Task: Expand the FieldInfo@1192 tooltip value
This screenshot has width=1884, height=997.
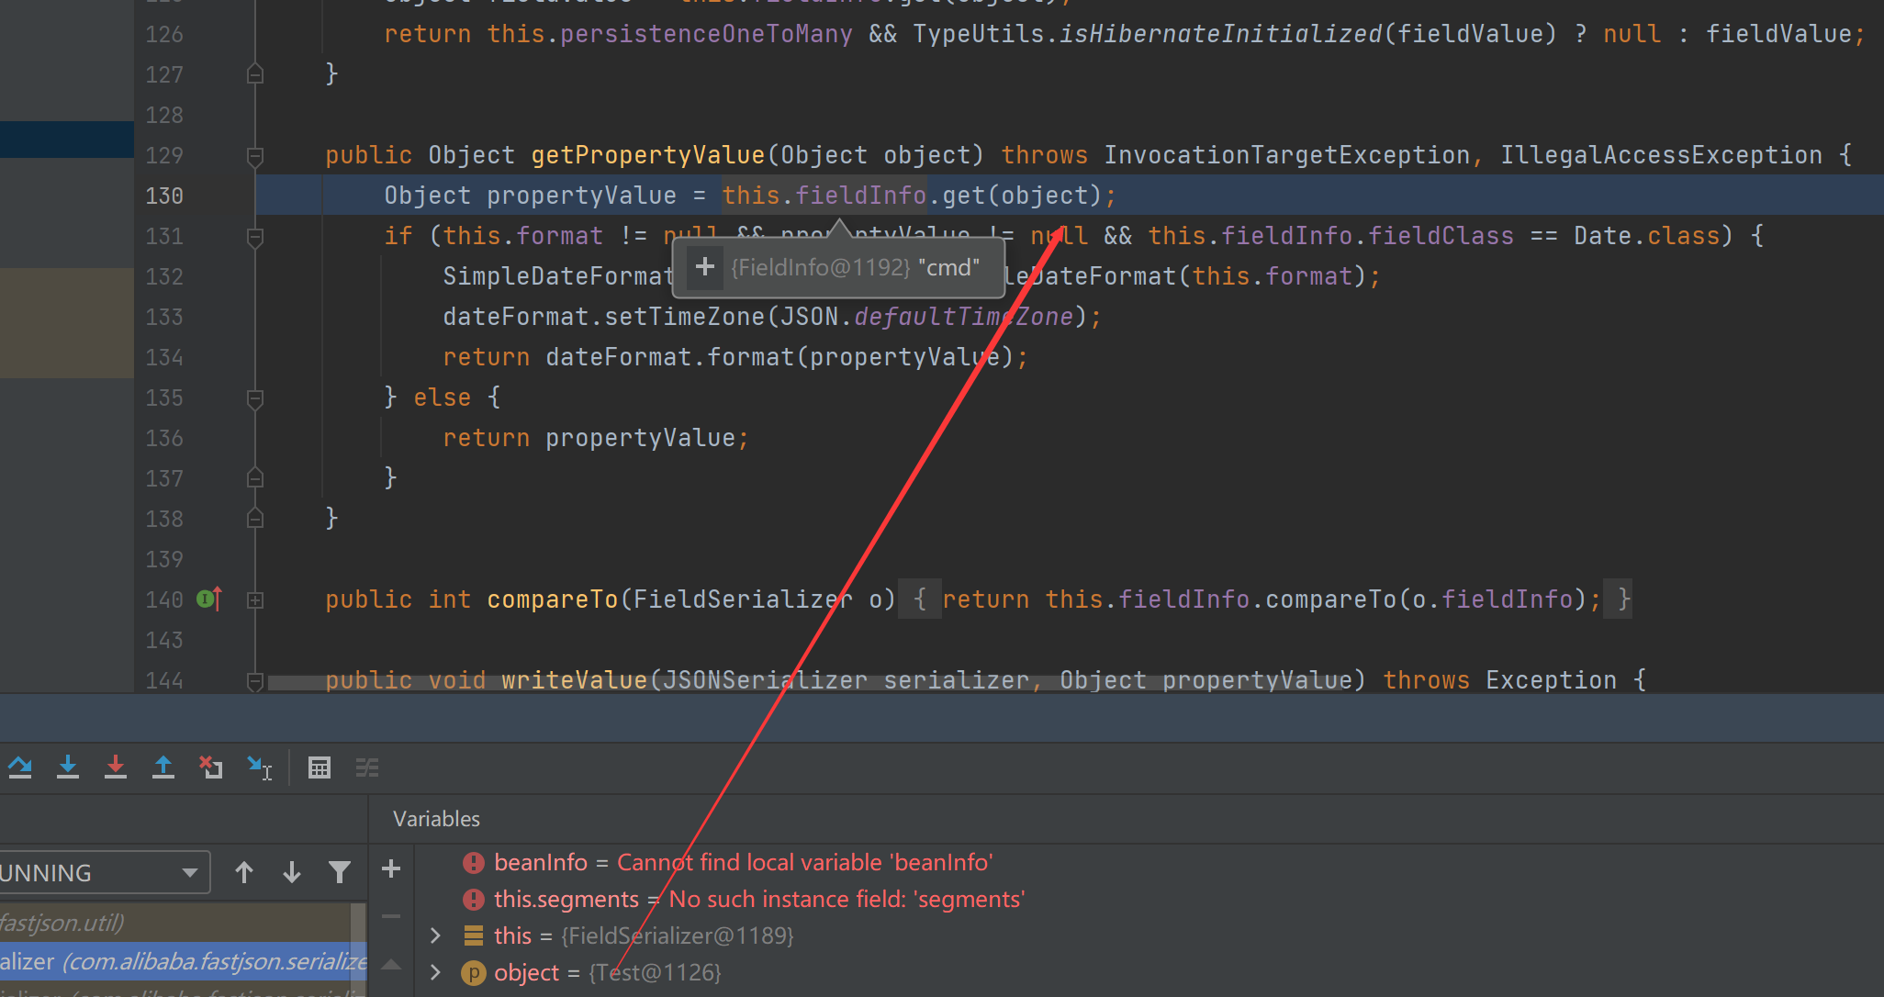Action: point(705,267)
